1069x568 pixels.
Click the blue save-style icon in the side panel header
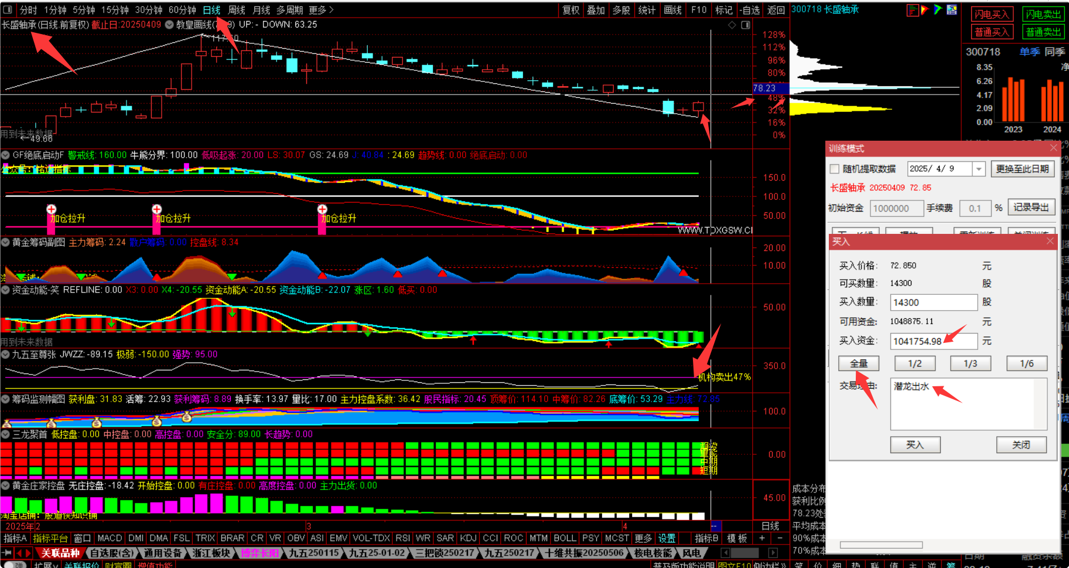coord(952,9)
